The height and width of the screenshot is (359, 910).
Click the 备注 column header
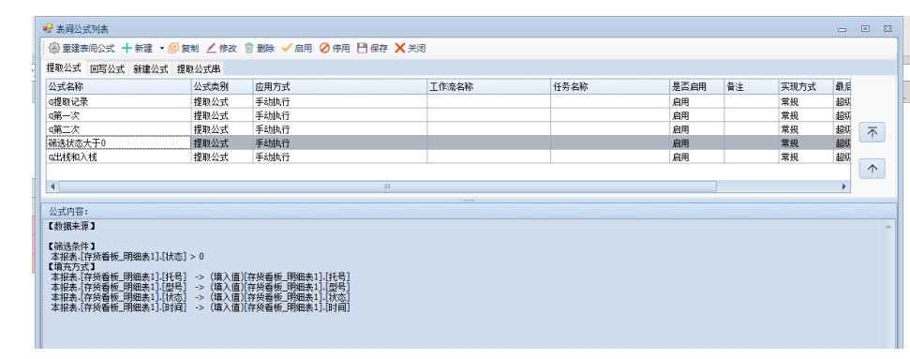752,87
